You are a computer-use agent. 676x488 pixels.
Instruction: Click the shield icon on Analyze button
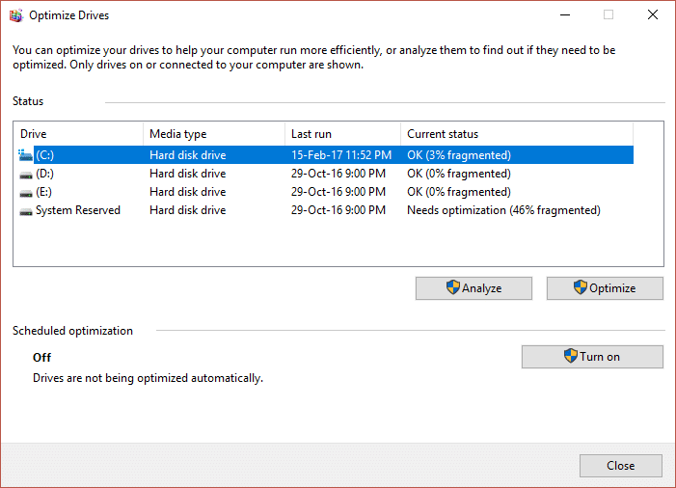coord(452,287)
